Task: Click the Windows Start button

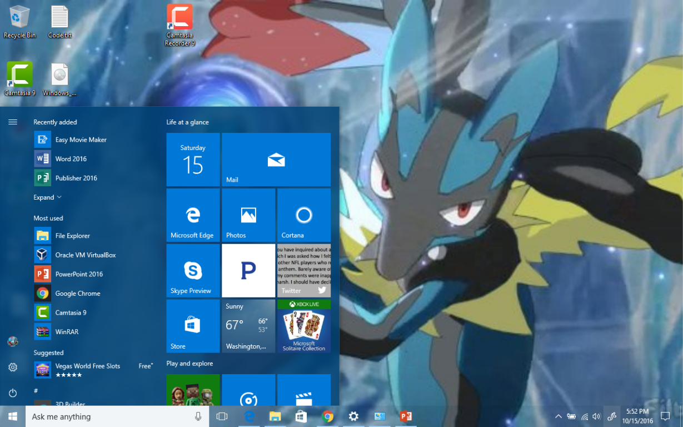Action: point(13,416)
